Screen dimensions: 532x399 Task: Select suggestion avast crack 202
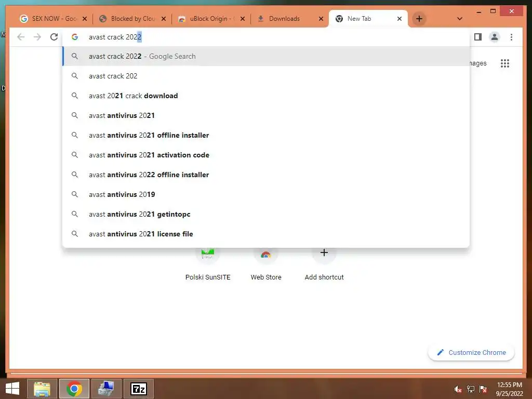pyautogui.click(x=267, y=76)
